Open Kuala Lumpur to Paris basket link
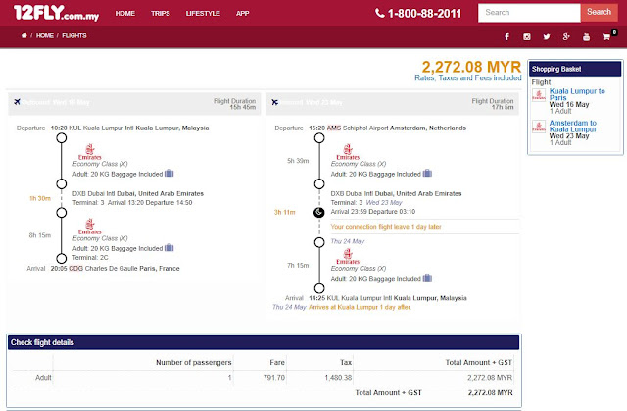The image size is (627, 411). (577, 94)
